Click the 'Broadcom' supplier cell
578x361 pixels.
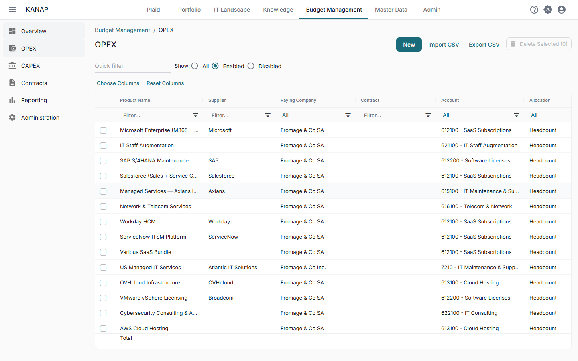(221, 298)
